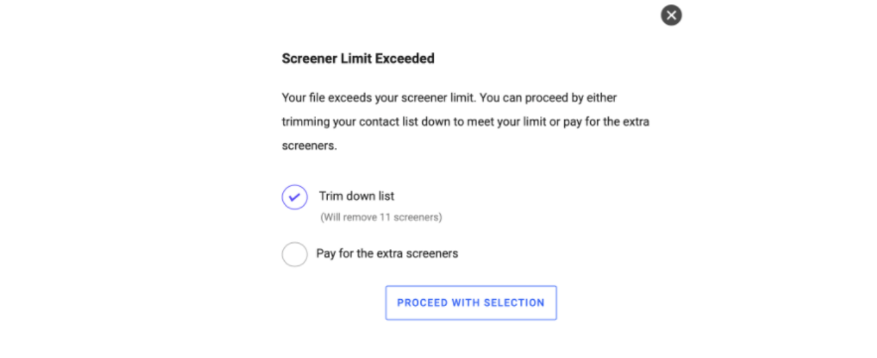Click the last description line "screeners."

pos(309,146)
